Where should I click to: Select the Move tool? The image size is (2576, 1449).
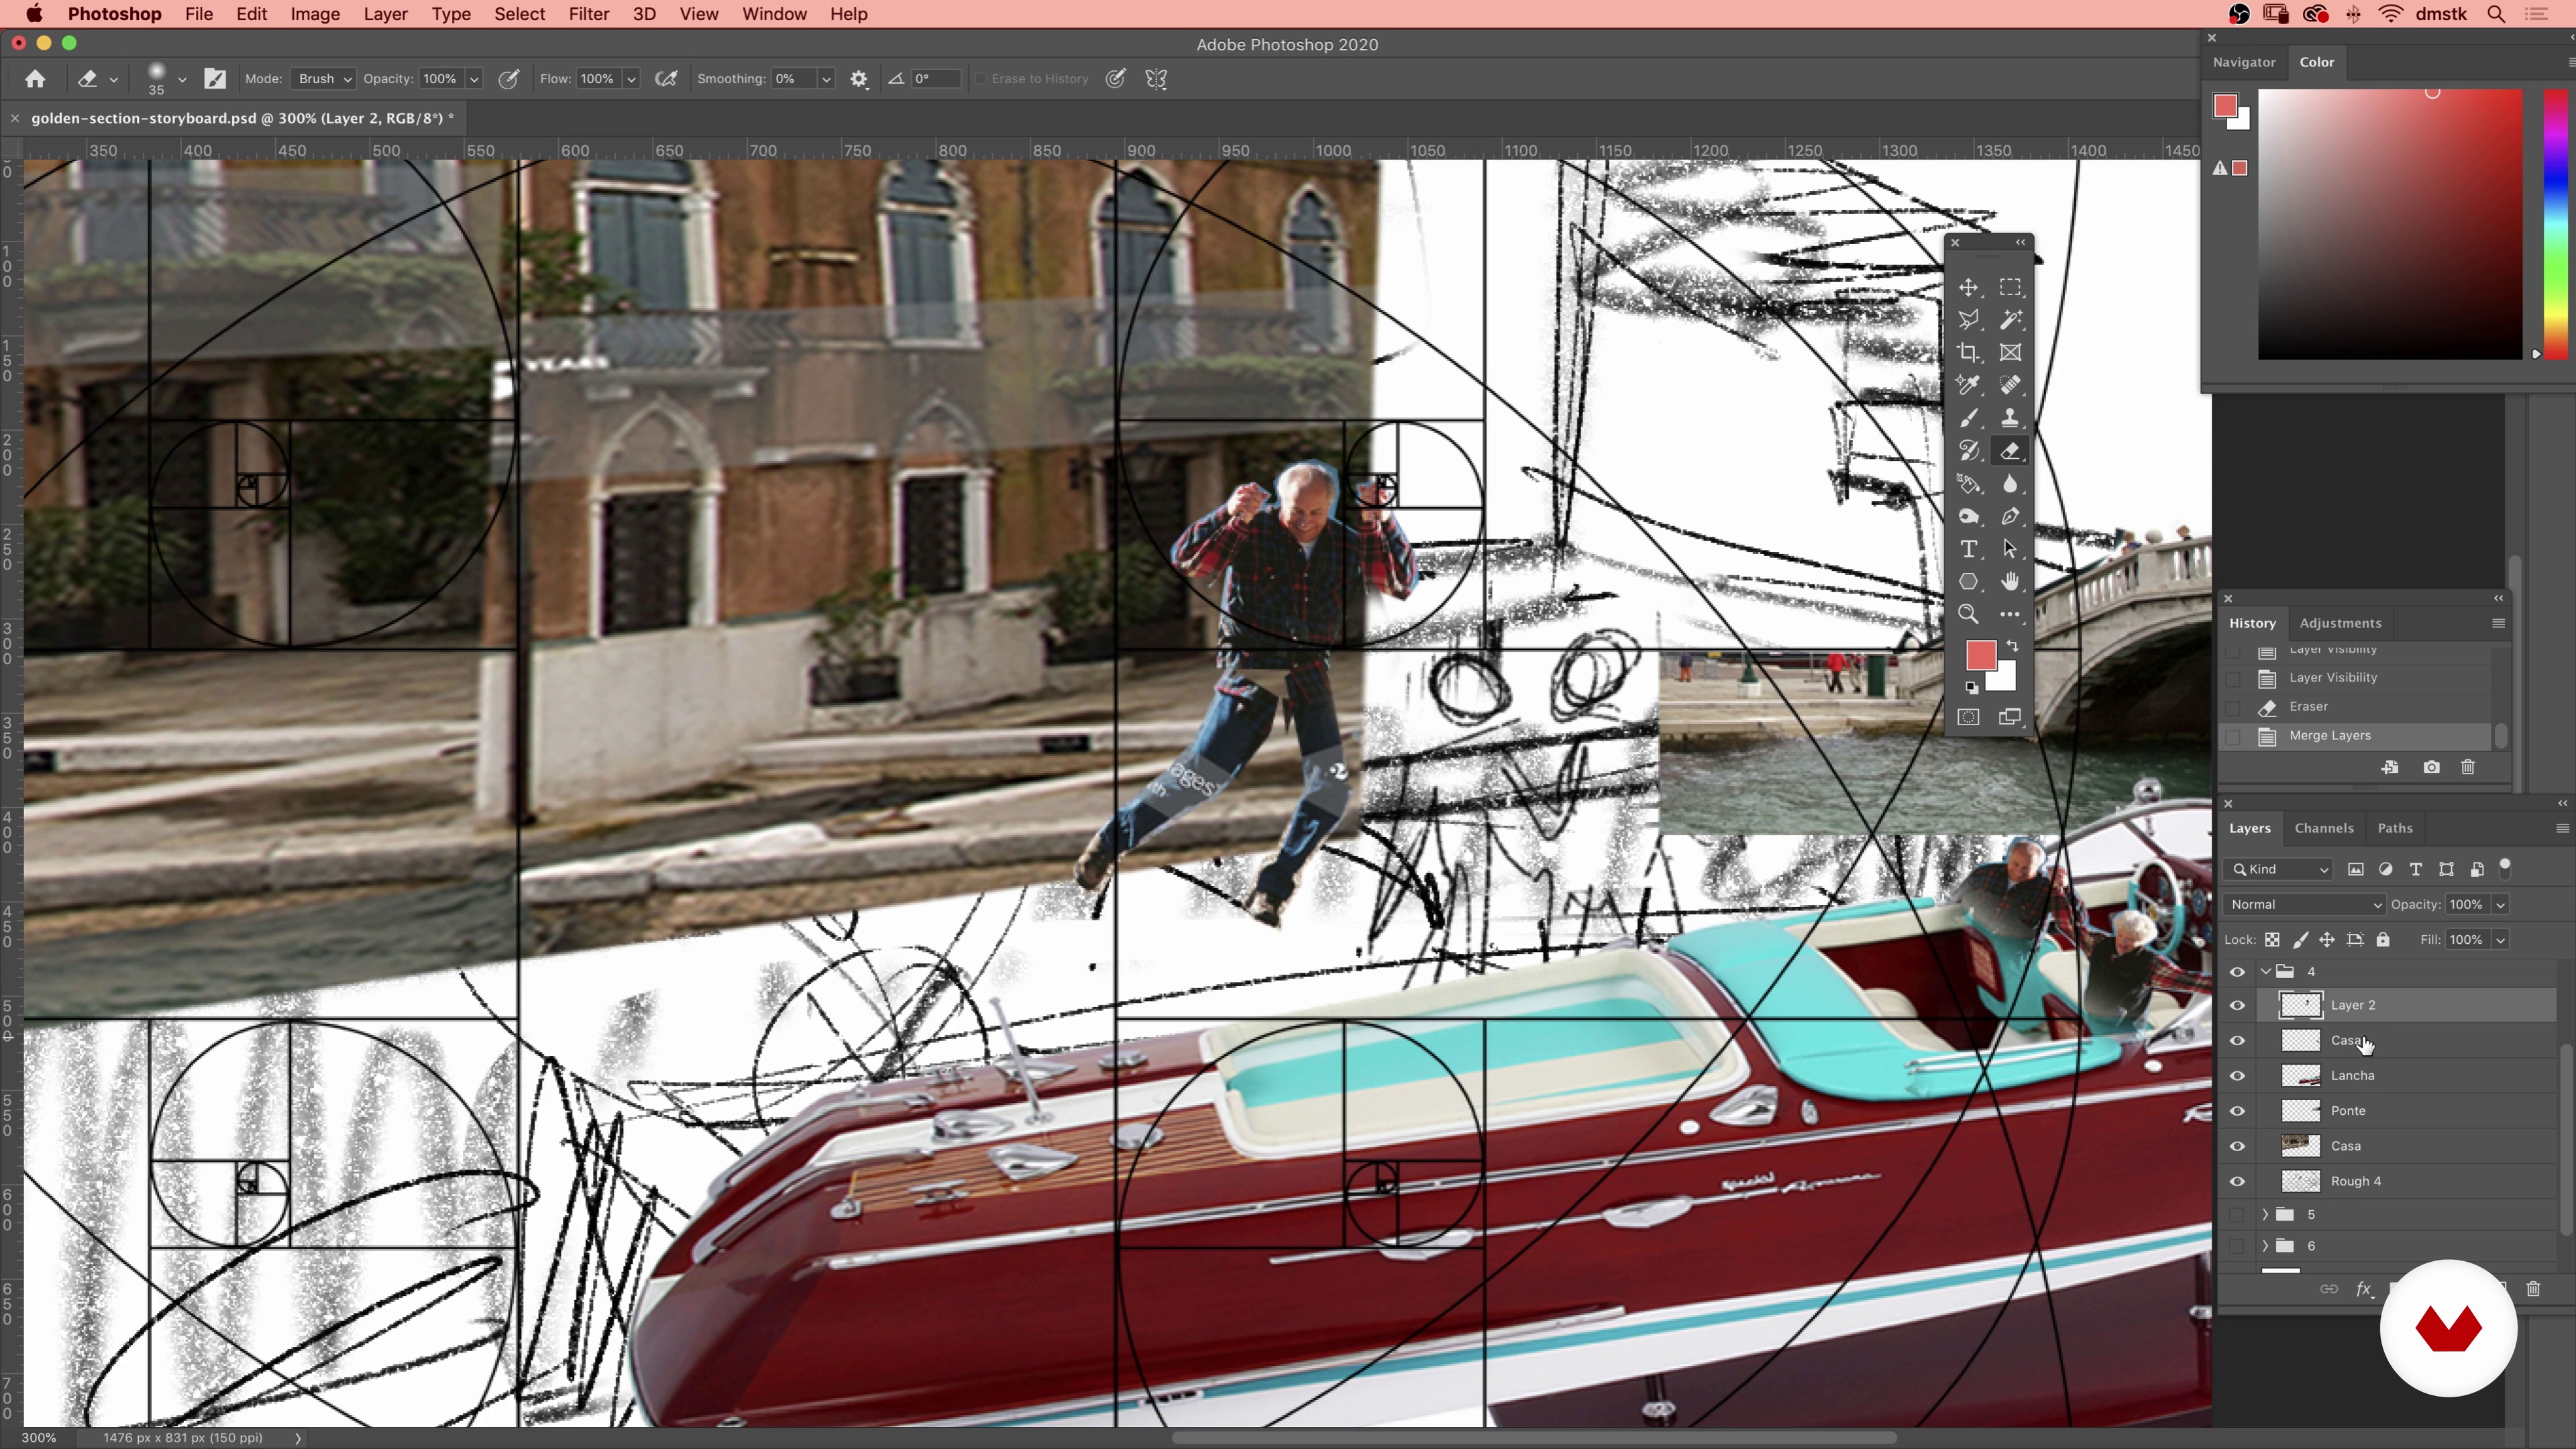point(1968,288)
